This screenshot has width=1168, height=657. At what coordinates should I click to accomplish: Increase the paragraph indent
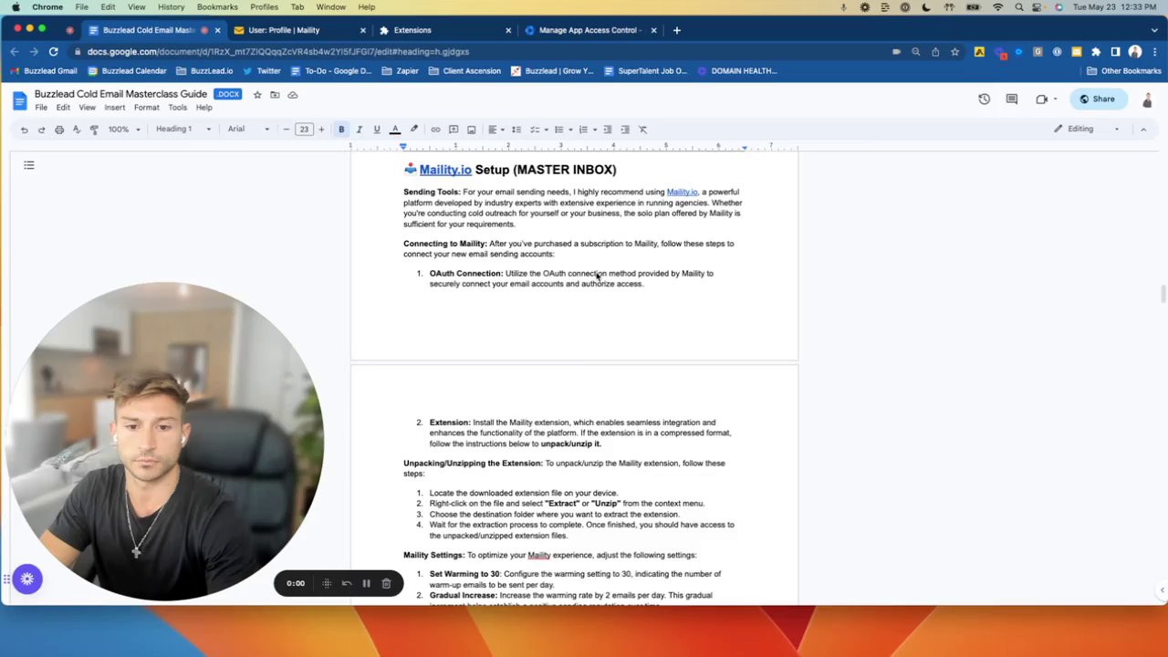[x=625, y=130]
